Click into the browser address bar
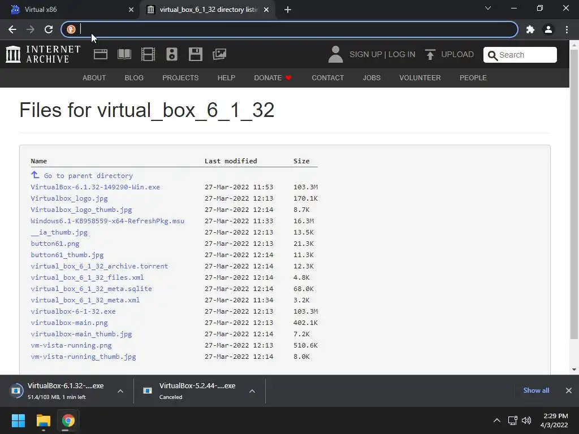Image resolution: width=579 pixels, height=434 pixels. click(289, 29)
